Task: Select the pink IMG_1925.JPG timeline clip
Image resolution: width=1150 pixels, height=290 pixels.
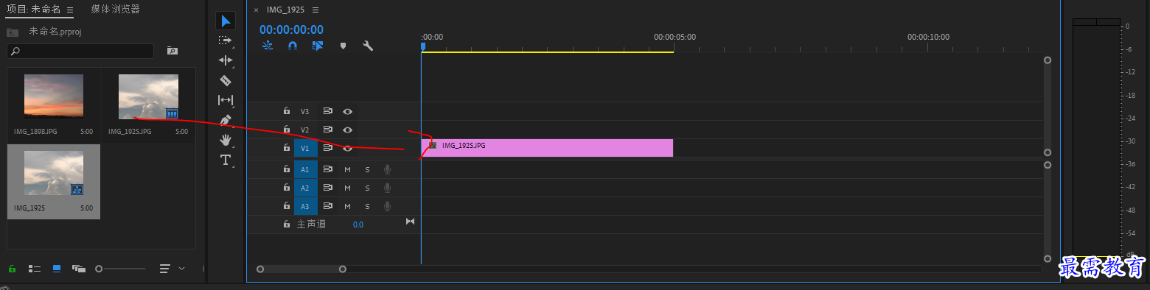Action: tap(547, 147)
